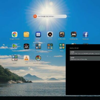Image resolution: width=100 pixels, height=100 pixels.
Task: Click the 'Kamis, 20 Juli' date heading
Action: [74, 48]
